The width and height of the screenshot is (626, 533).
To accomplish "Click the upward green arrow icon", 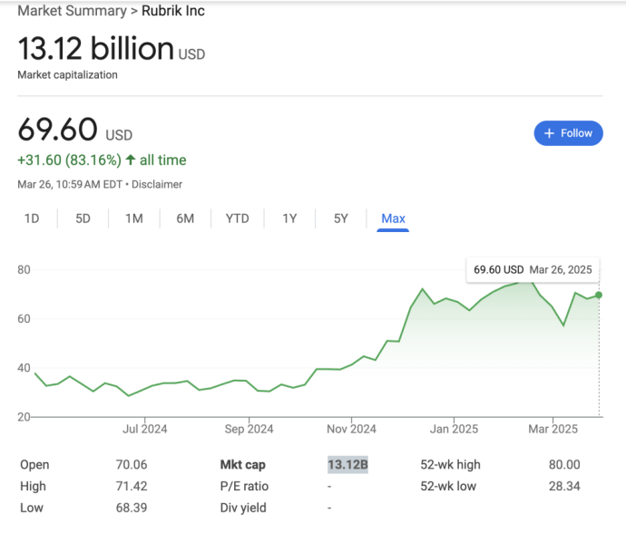I will pyautogui.click(x=130, y=160).
